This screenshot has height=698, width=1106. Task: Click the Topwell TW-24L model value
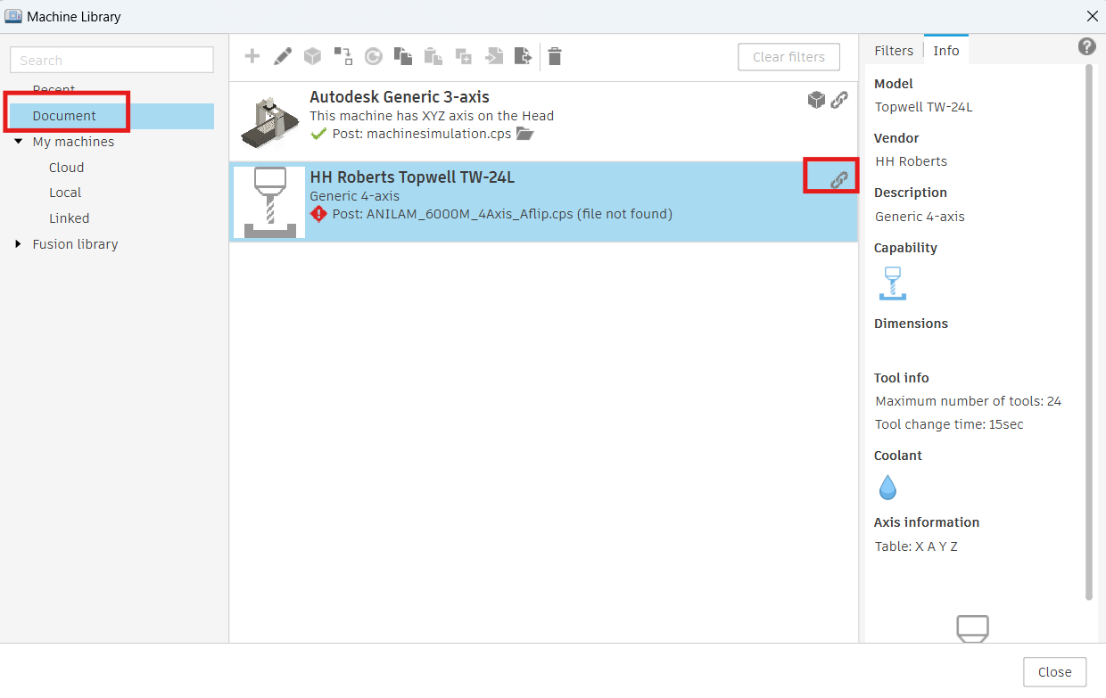[x=923, y=107]
